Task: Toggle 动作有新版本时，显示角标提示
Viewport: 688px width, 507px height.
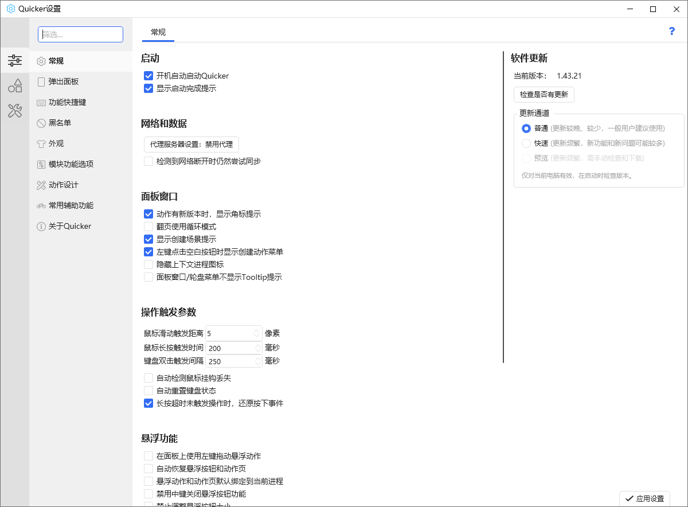Action: point(148,214)
